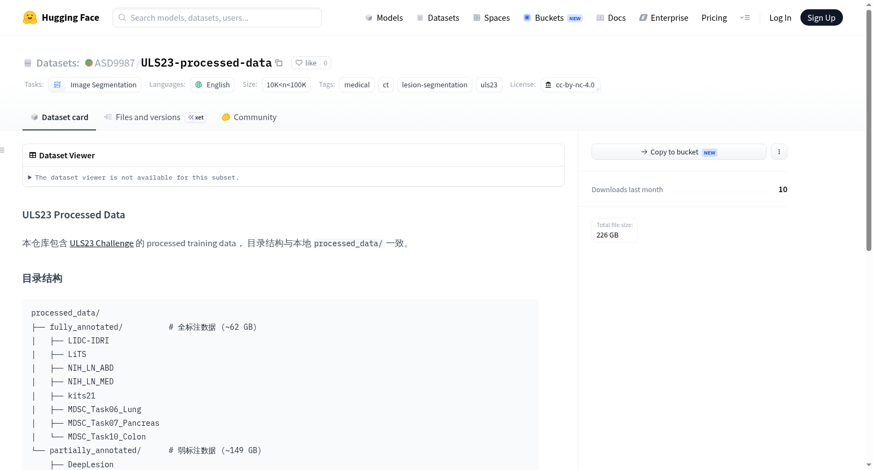Open the Community tab
The image size is (873, 470).
tap(249, 117)
